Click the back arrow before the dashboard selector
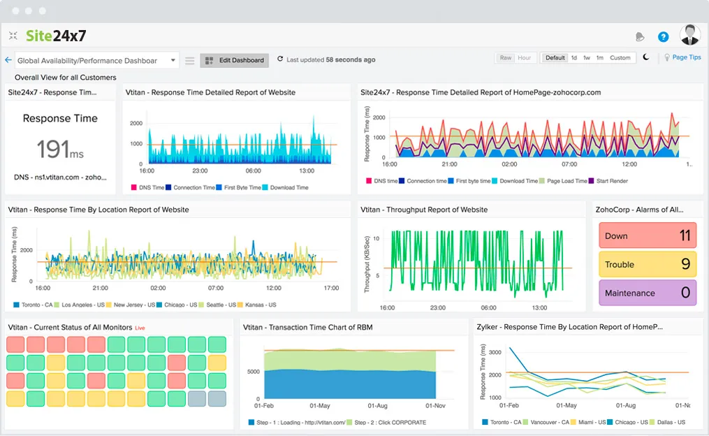 (x=8, y=60)
